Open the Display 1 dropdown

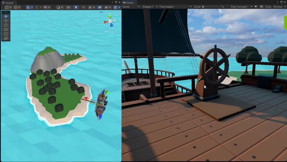coord(150,7)
